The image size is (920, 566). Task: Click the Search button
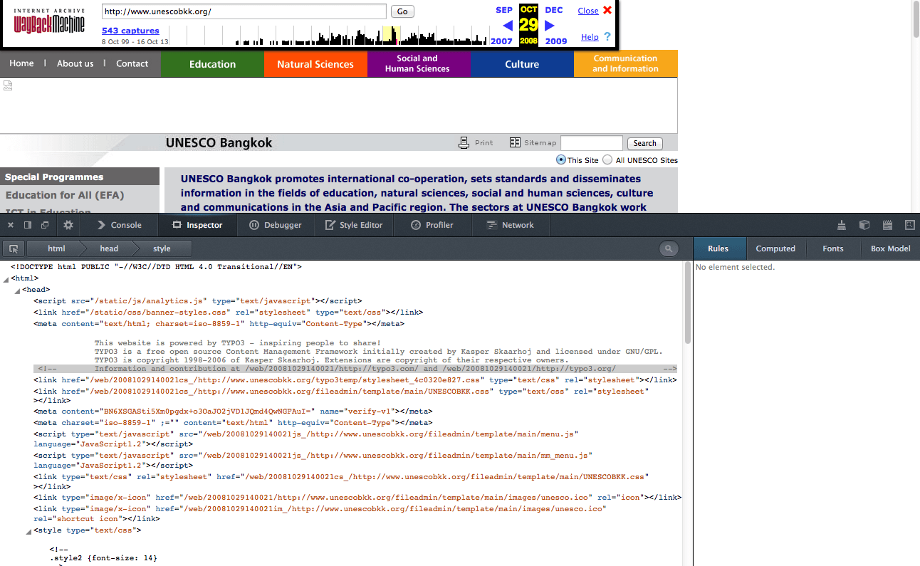tap(644, 143)
